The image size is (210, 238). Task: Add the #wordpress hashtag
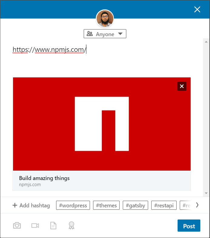click(73, 205)
